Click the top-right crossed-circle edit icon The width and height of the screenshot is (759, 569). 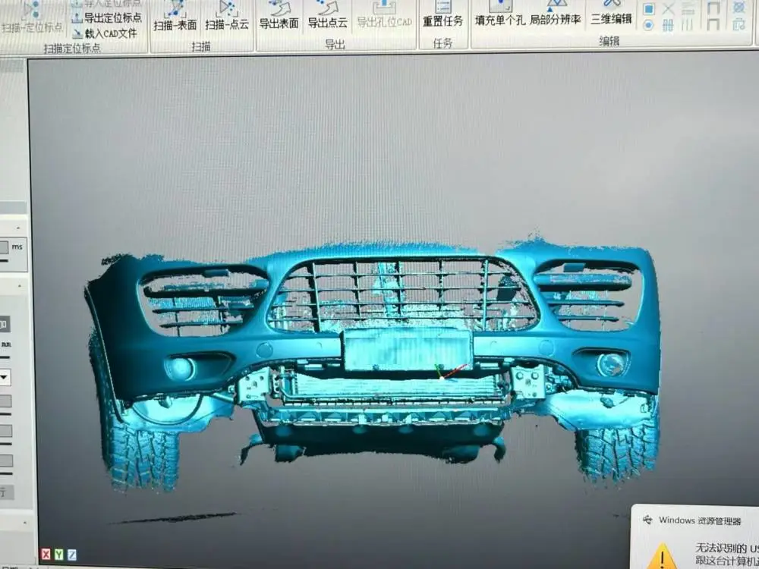[739, 8]
